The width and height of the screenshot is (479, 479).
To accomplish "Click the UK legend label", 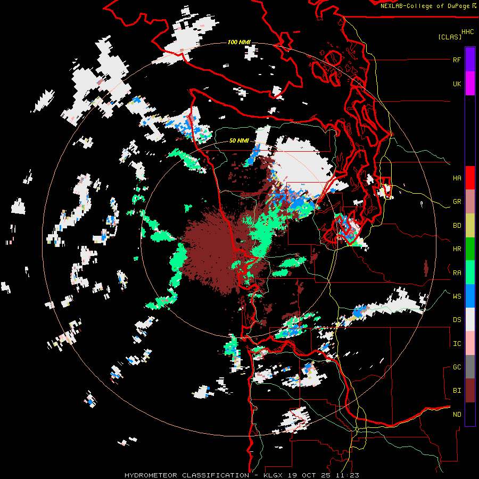I will point(457,84).
